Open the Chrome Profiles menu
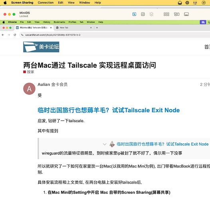The width and height of the screenshot is (210, 199). 72,22
